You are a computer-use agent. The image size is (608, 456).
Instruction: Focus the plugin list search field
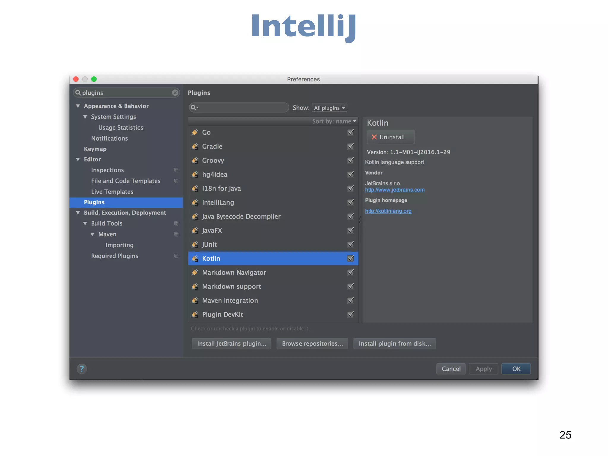(x=239, y=107)
